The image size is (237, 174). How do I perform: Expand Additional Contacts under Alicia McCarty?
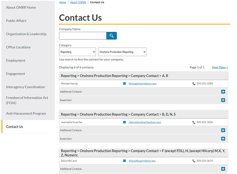[223, 169]
